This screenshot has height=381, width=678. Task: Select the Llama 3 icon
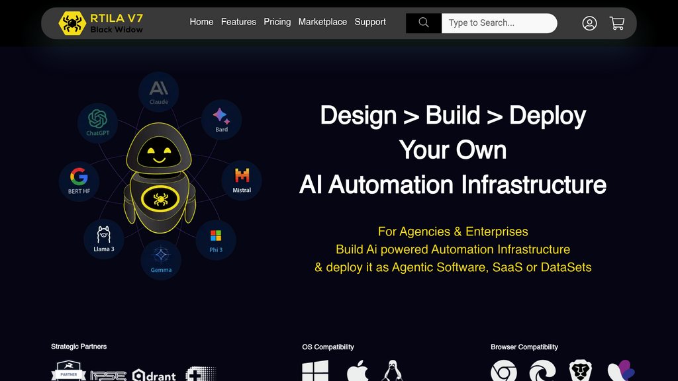coord(103,238)
